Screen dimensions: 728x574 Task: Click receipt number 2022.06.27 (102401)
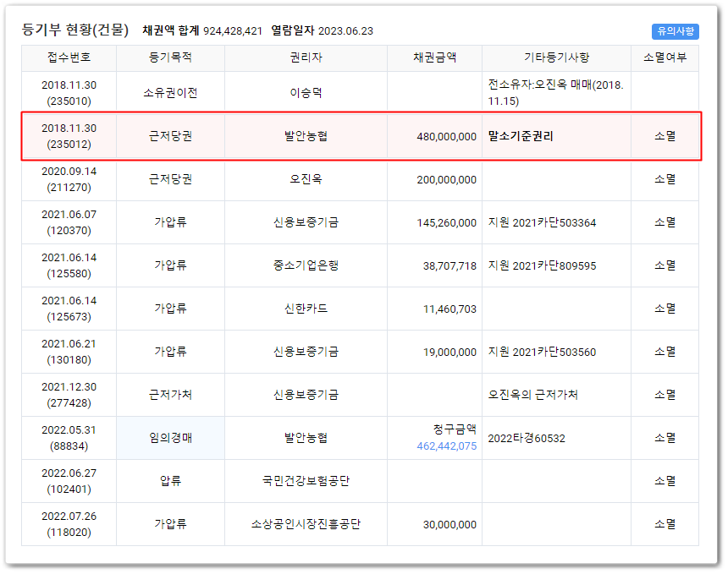pyautogui.click(x=69, y=481)
